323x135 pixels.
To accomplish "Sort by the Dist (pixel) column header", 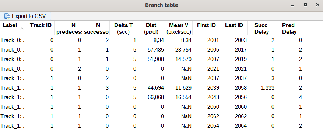I will [x=151, y=28].
